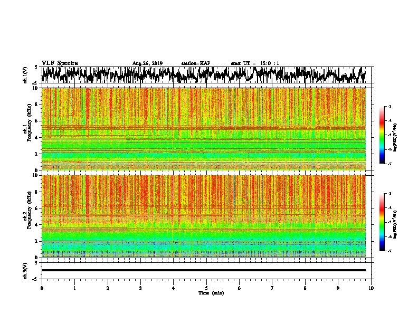Click time axis tick label "2"
The width and height of the screenshot is (418, 323).
tap(108, 288)
